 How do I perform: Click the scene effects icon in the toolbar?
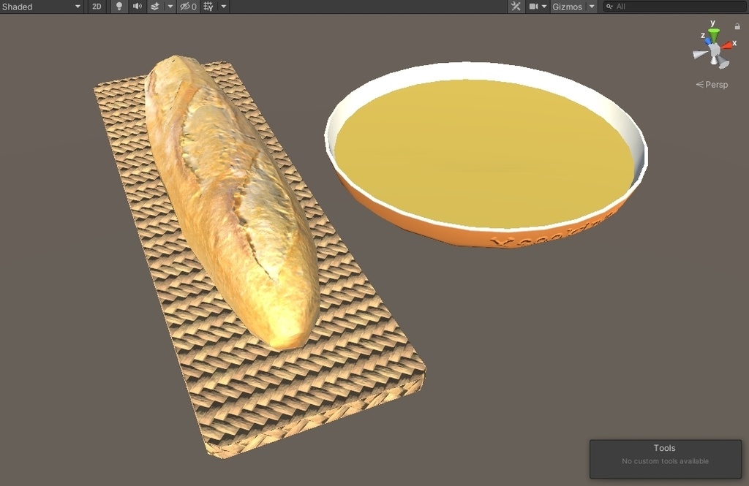click(x=156, y=7)
